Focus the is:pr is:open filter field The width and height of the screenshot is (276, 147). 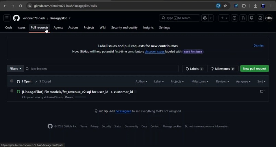click(101, 69)
